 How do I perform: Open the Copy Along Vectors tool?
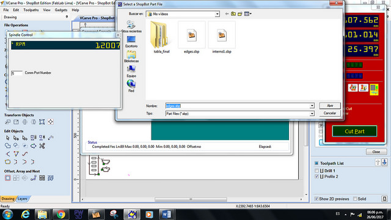click(34, 178)
